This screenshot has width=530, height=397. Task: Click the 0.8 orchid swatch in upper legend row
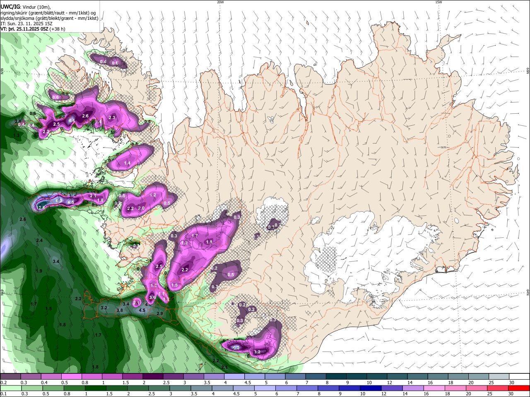tap(92, 376)
